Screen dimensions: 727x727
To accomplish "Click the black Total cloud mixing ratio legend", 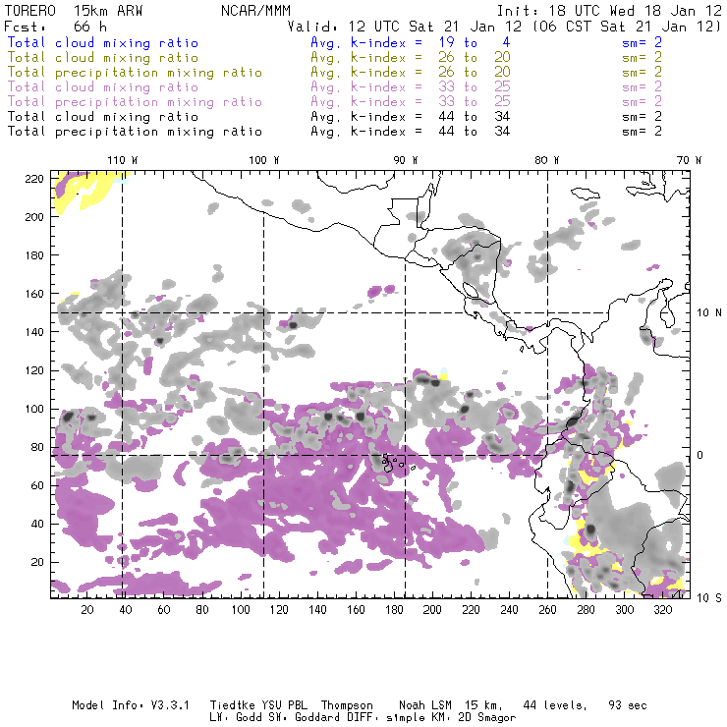I will [x=102, y=116].
